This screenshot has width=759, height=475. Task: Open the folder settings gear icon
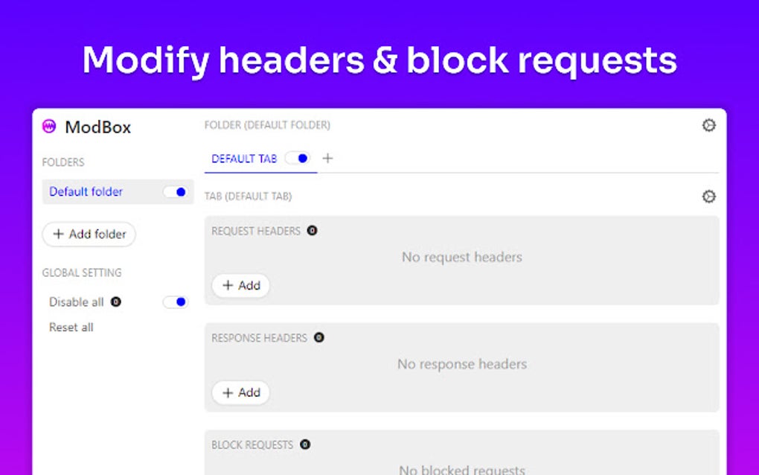tap(708, 125)
